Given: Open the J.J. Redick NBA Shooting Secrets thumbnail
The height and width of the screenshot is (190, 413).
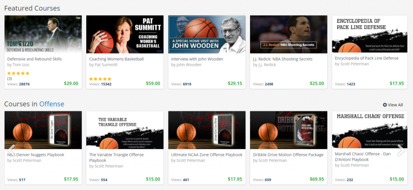Looking at the screenshot, I should click(x=289, y=35).
